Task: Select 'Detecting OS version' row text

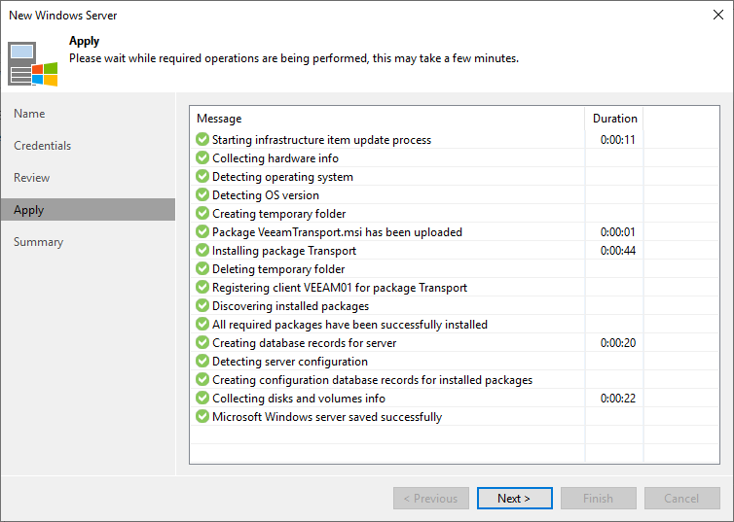Action: click(266, 195)
